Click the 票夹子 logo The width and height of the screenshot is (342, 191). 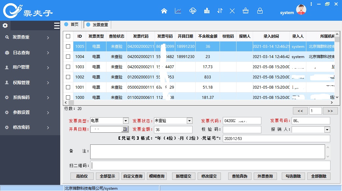coord(28,11)
